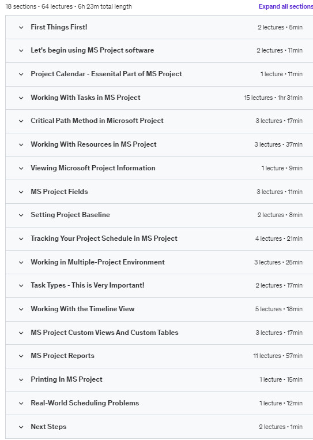
Task: Expand 'Real-World Scheduling Problems' chevron
Action: point(21,404)
